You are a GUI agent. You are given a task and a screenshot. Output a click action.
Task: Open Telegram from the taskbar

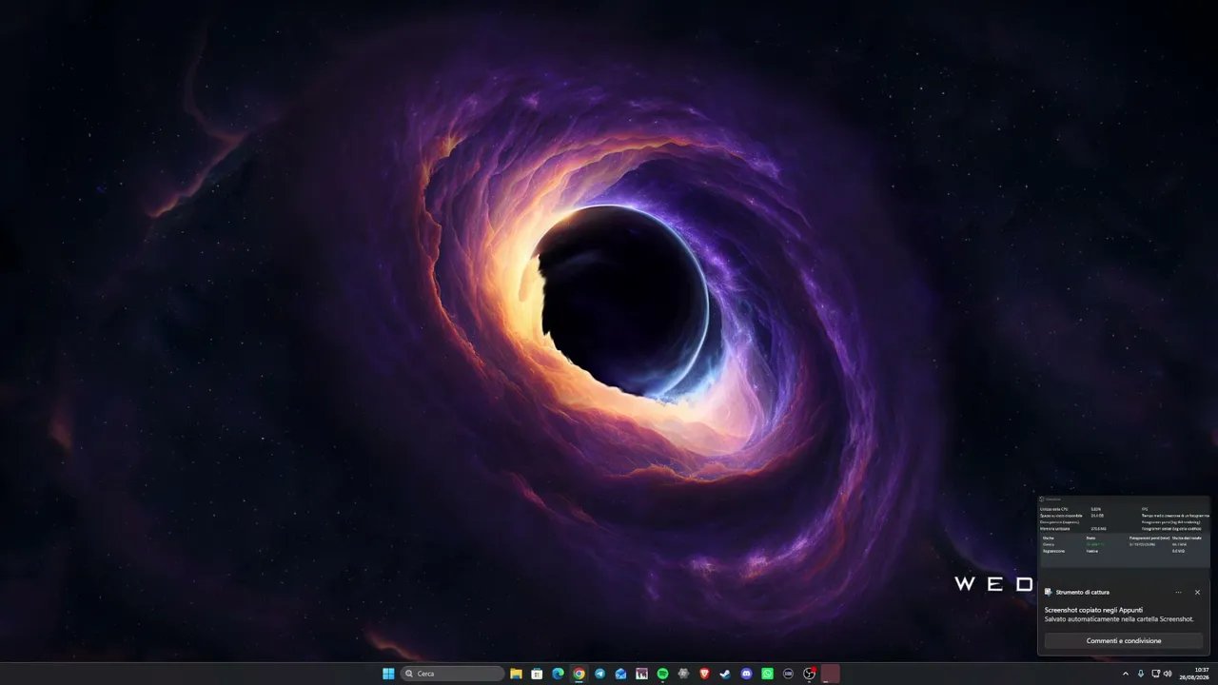pos(599,674)
